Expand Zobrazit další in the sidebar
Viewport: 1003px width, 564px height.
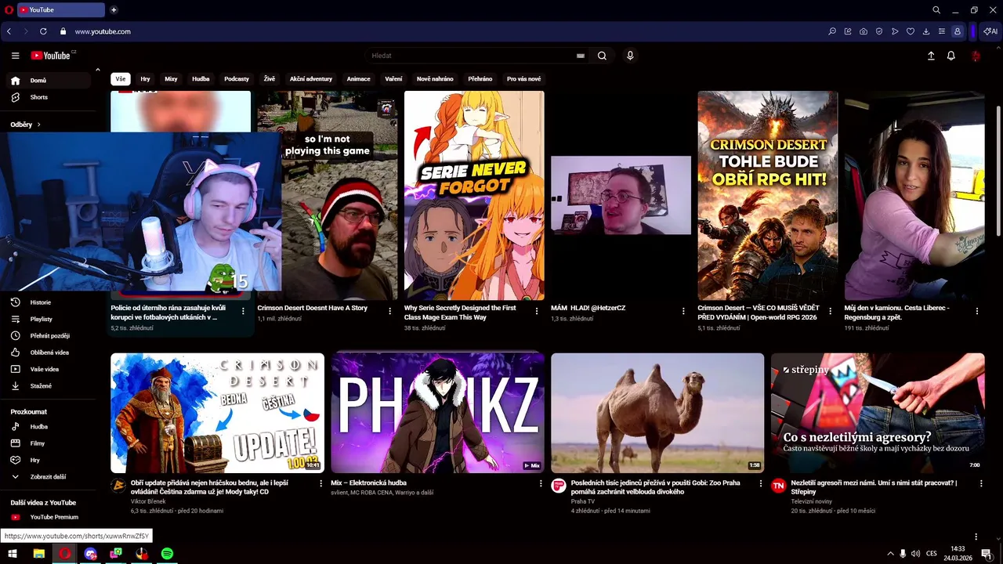49,477
